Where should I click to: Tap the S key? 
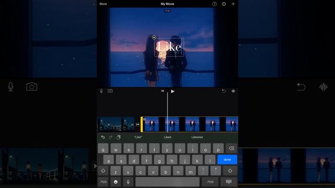click(x=121, y=159)
